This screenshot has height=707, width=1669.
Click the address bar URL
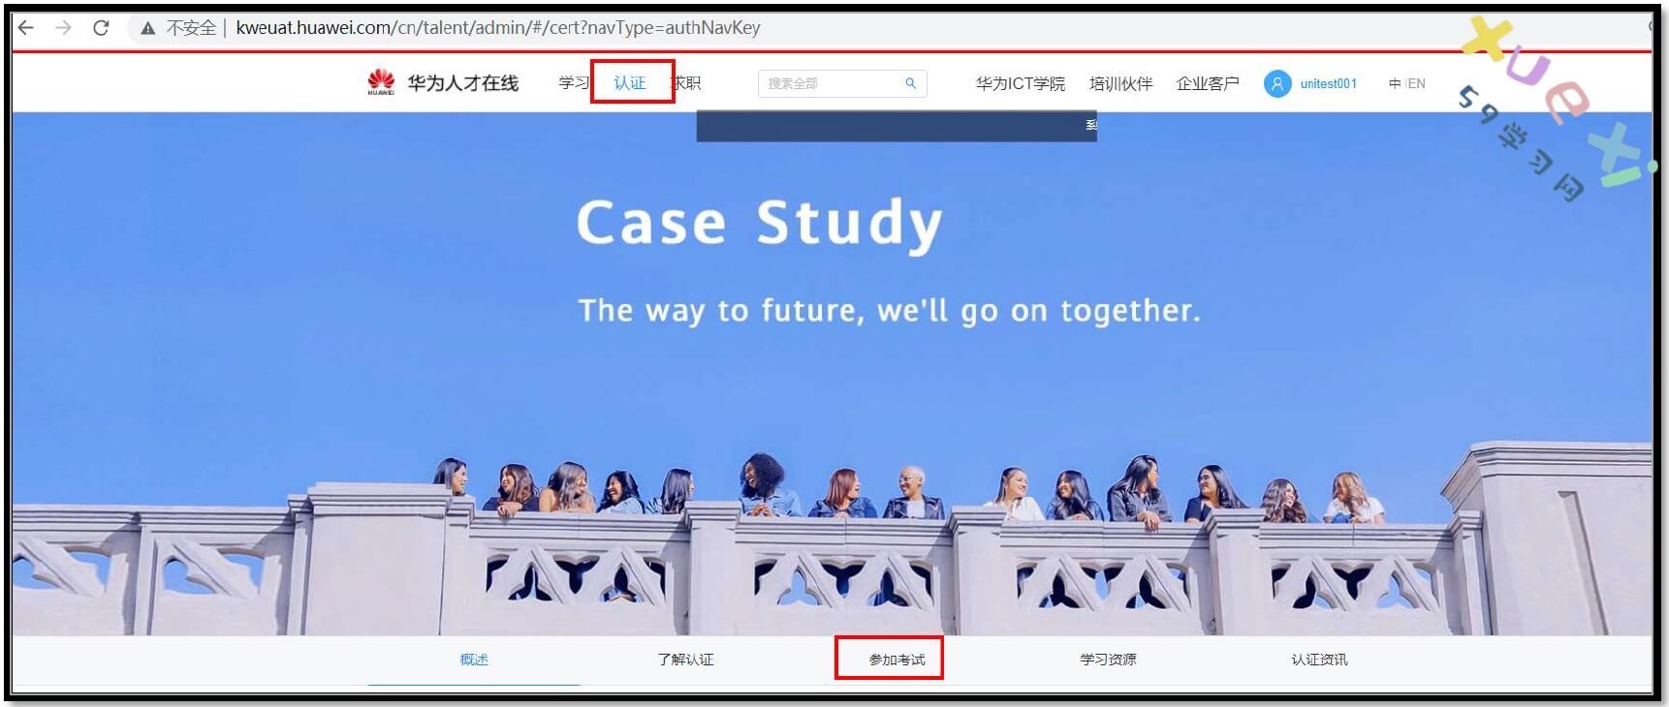pos(497,28)
